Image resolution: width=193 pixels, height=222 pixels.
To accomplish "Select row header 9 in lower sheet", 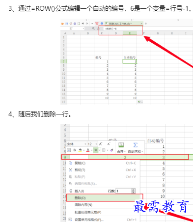I will click(65, 157).
